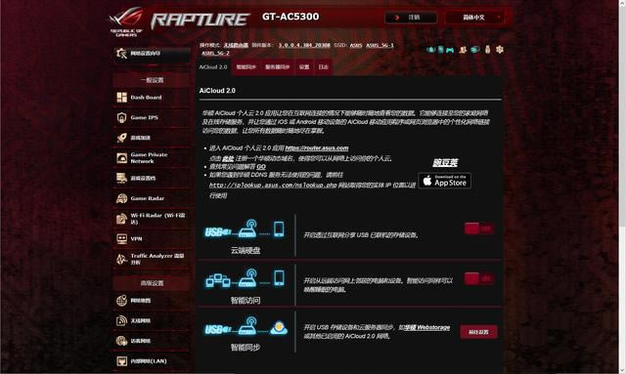
Task: Switch to the AiCloud 2.0 tab
Action: (x=213, y=67)
